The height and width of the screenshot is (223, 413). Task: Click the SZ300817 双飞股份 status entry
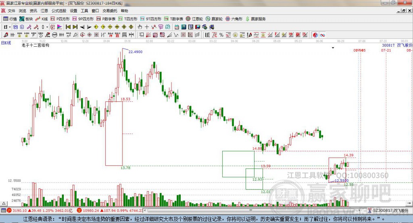tap(388, 211)
